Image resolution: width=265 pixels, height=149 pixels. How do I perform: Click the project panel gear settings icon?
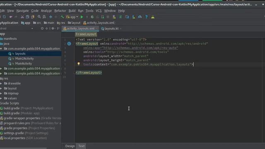[x=53, y=29]
